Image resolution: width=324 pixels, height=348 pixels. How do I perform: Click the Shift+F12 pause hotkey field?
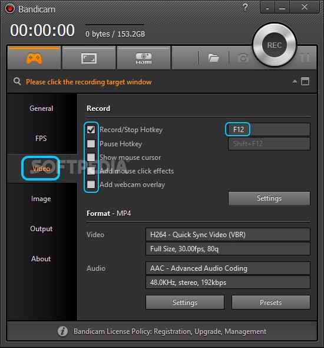tap(269, 143)
